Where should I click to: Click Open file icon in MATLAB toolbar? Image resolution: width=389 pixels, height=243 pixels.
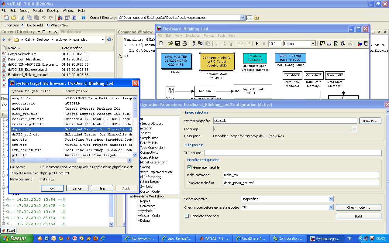tap(14, 18)
